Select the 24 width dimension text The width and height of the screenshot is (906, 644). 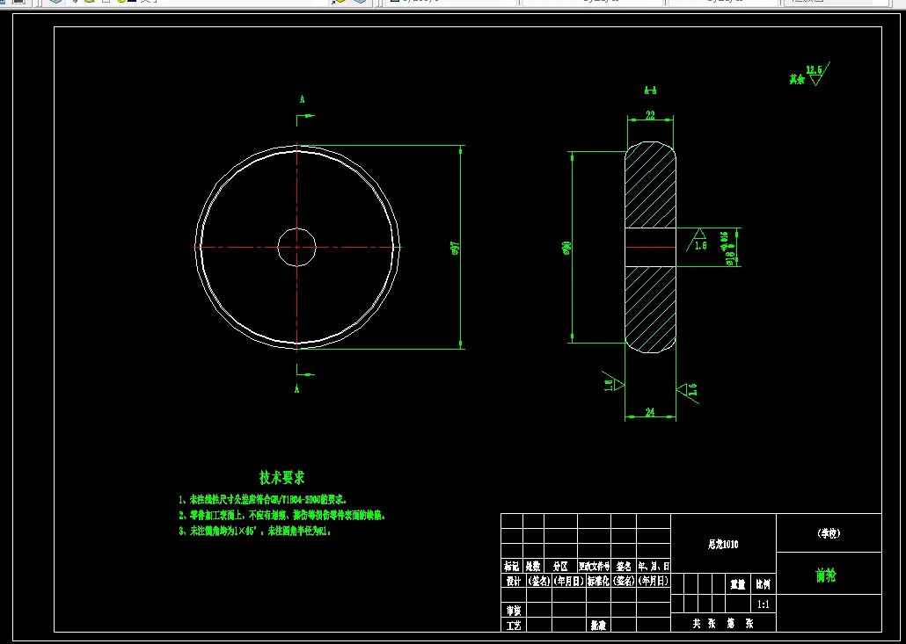[x=650, y=412]
